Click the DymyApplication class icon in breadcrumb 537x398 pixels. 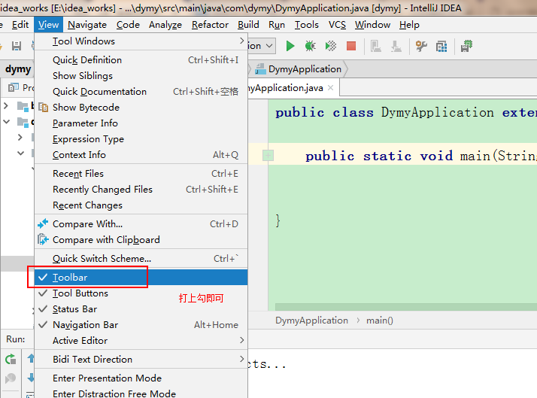click(261, 69)
